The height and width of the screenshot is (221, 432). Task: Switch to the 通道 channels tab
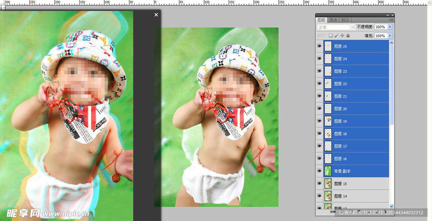point(333,20)
